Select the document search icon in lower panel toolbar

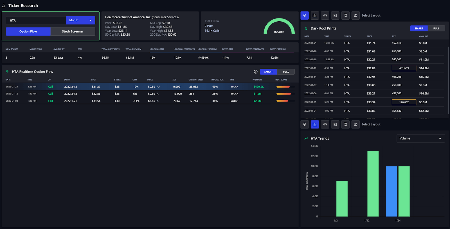pos(345,124)
